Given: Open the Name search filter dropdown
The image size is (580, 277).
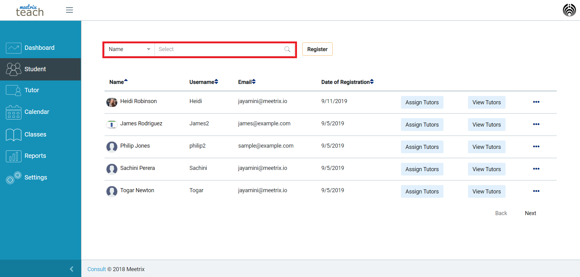Looking at the screenshot, I should coord(130,49).
